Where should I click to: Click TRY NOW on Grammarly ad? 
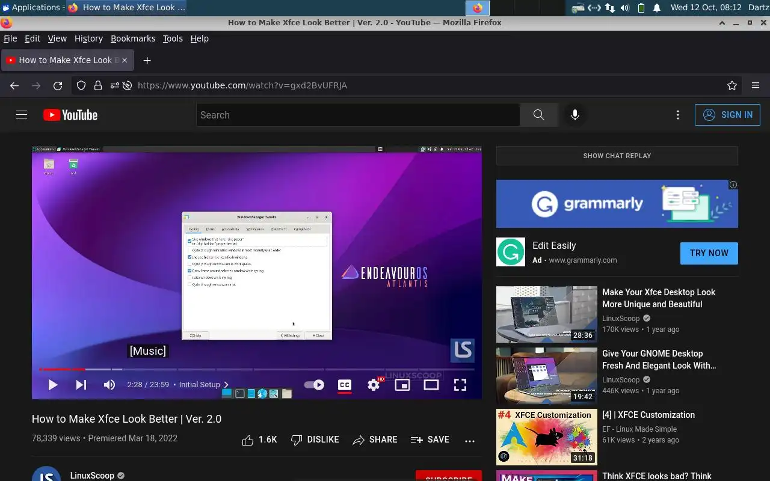709,253
